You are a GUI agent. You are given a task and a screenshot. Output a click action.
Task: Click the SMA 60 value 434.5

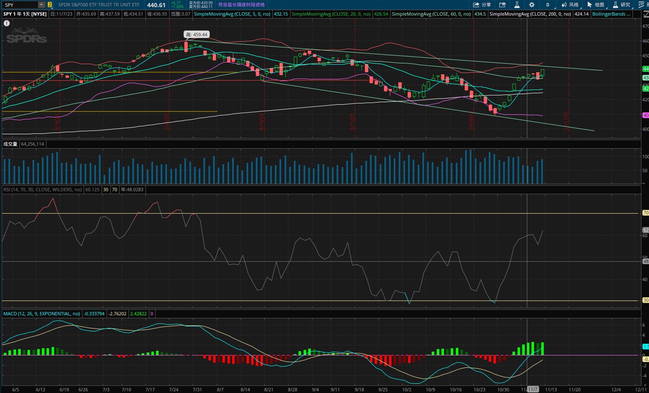pyautogui.click(x=480, y=14)
